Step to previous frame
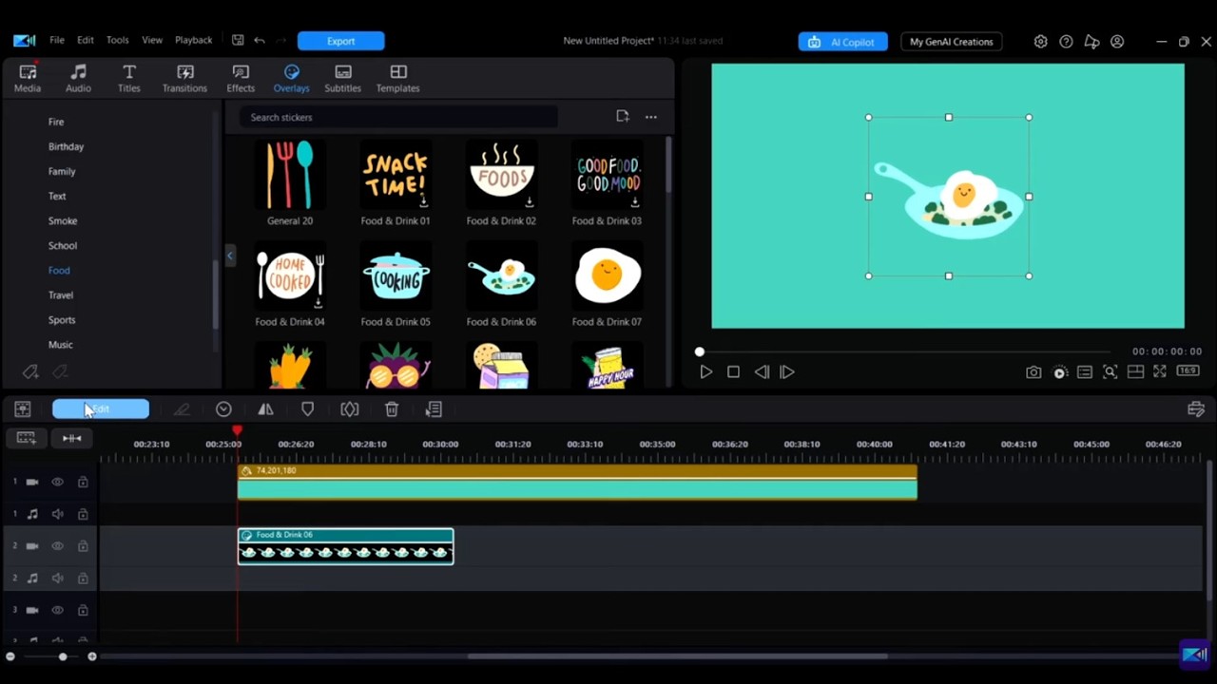1217x684 pixels. click(x=762, y=372)
